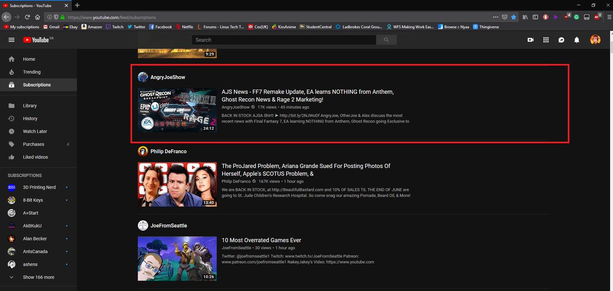Close the Subscriptions - YouTube tab
The height and width of the screenshot is (291, 613).
[67, 5]
